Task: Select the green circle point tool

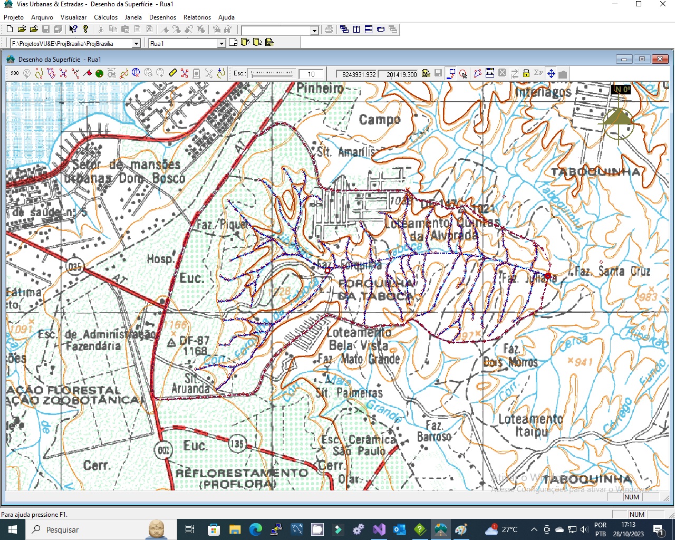Action: 99,73
